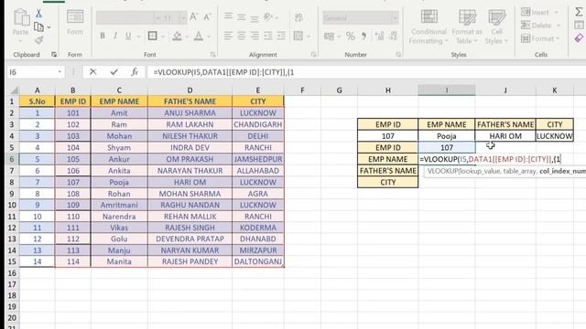
Task: Click the Insert cells button
Action: coord(540,12)
